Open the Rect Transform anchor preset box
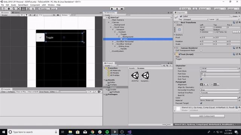 pyautogui.click(x=179, y=30)
